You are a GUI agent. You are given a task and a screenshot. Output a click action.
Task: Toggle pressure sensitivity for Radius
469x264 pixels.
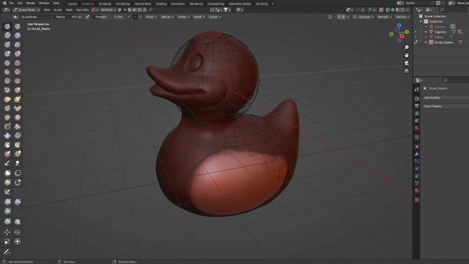tap(87, 17)
